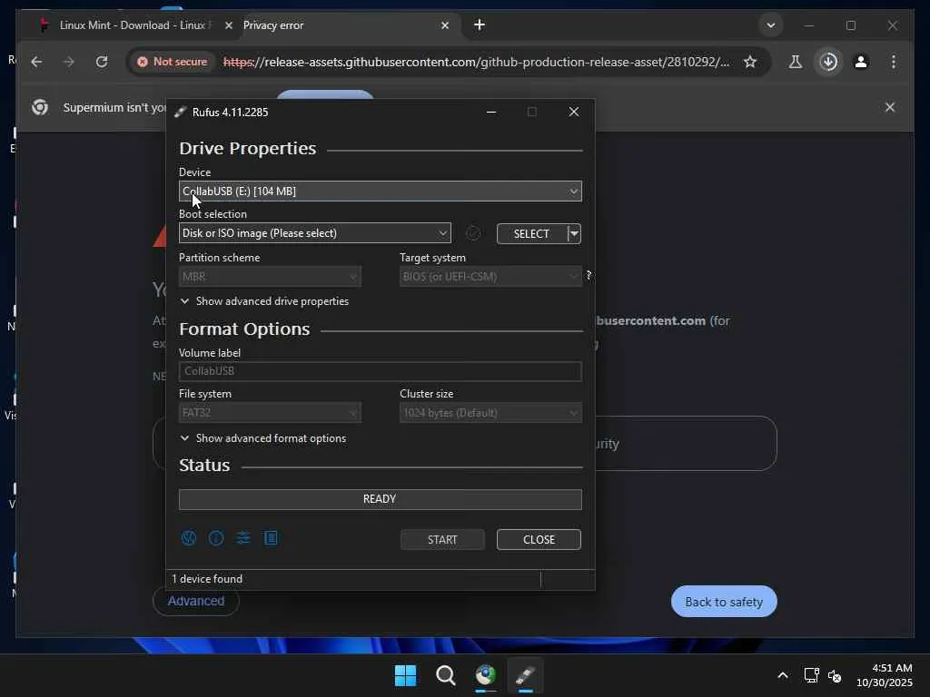This screenshot has height=697, width=930.
Task: Open browser profile icon
Action: tap(861, 62)
